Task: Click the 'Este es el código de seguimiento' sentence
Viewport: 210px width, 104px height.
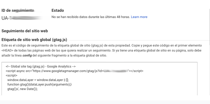Action: 66,45
